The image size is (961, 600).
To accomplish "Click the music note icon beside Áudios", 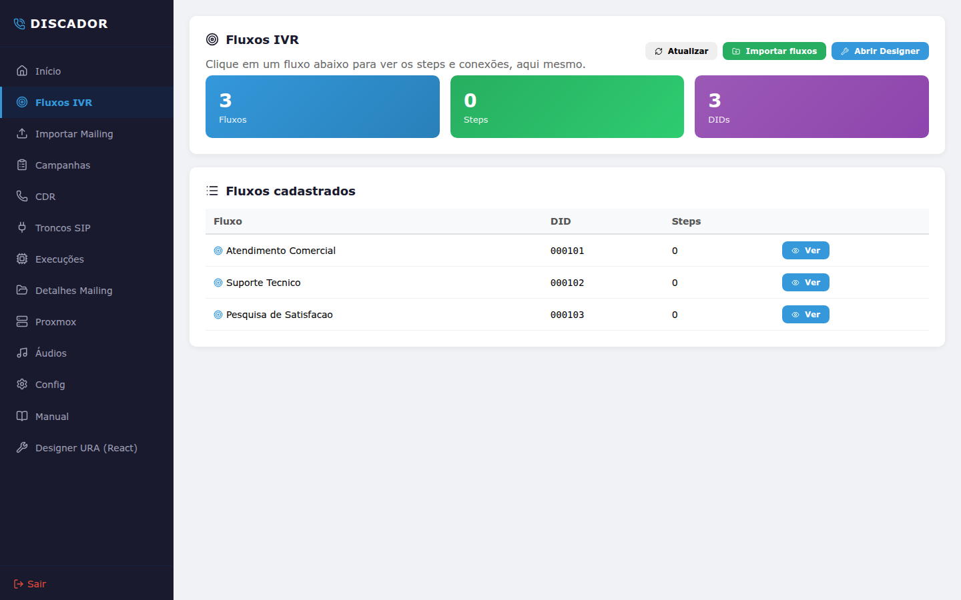I will (22, 353).
